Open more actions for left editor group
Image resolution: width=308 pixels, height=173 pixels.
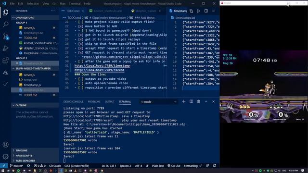(x=161, y=11)
